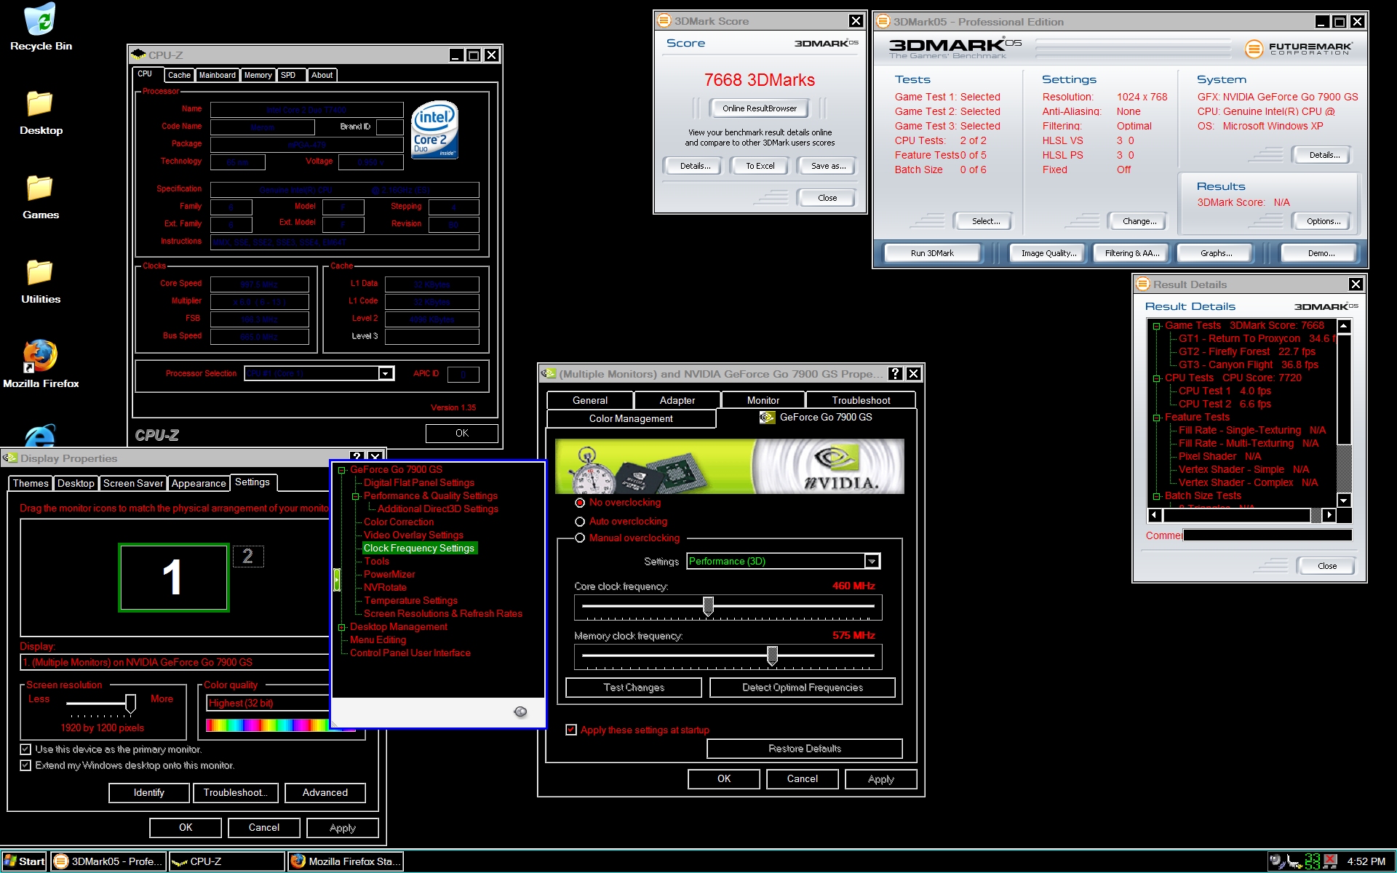Viewport: 1397px width, 873px height.
Task: Click the 3DMark05 Professional Edition title icon
Action: [x=883, y=22]
